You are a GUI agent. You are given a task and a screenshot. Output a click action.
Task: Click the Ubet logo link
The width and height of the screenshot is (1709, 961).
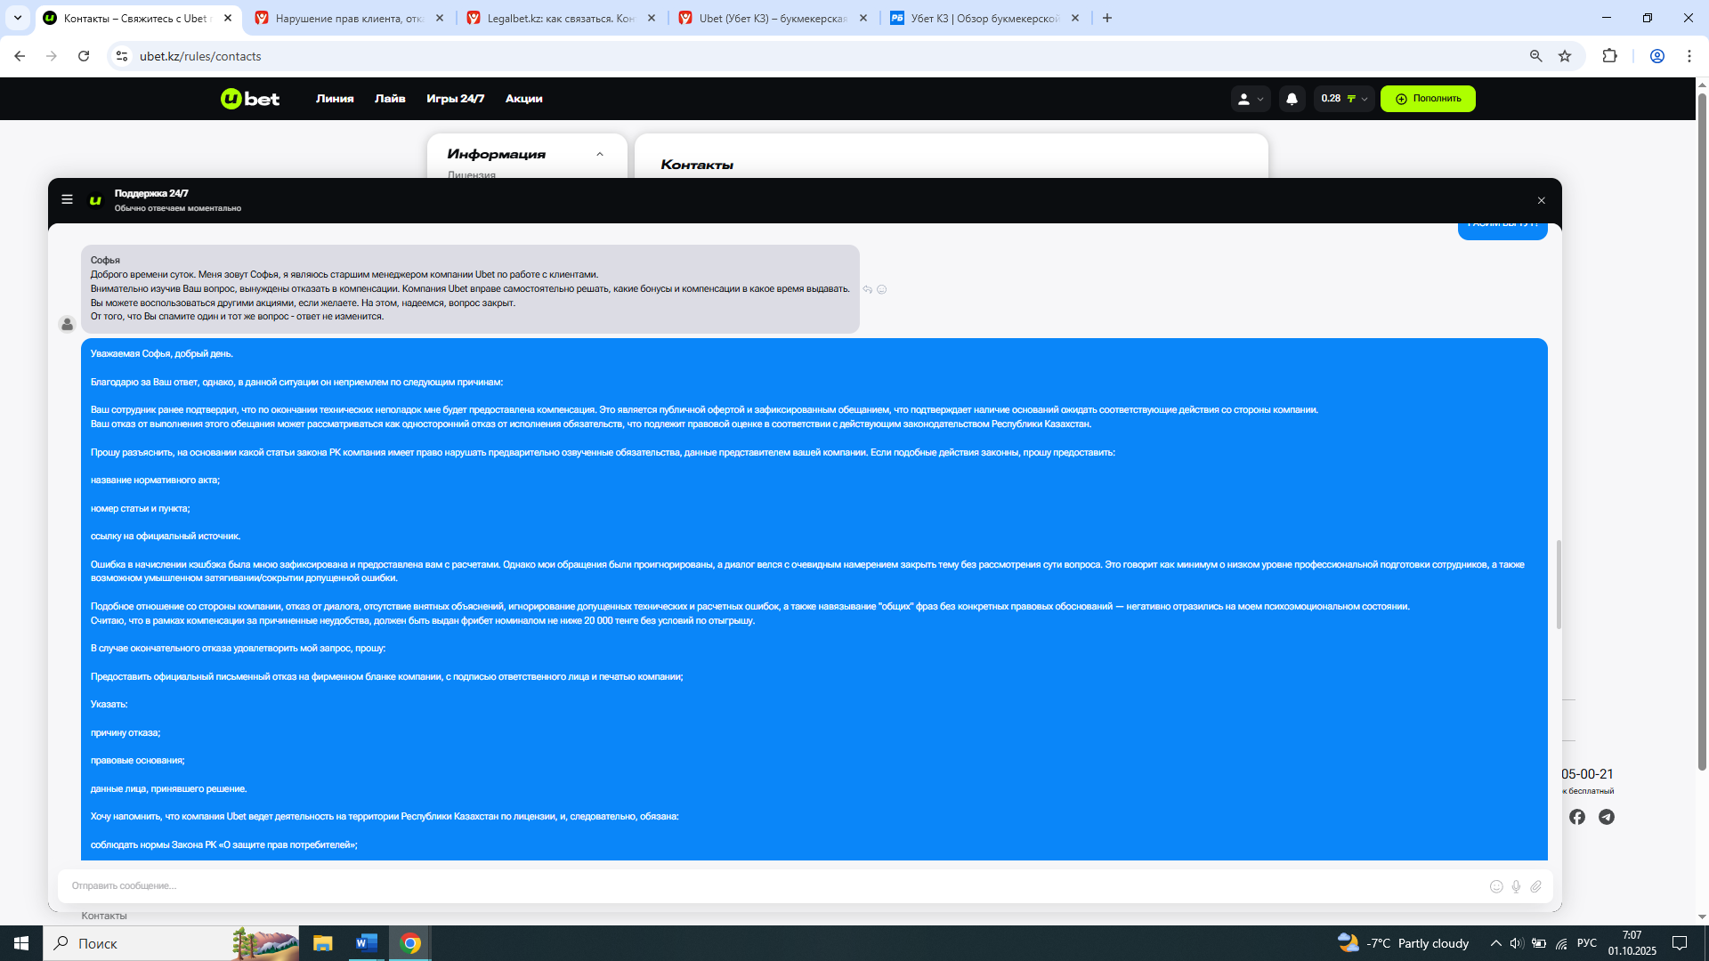(x=250, y=99)
